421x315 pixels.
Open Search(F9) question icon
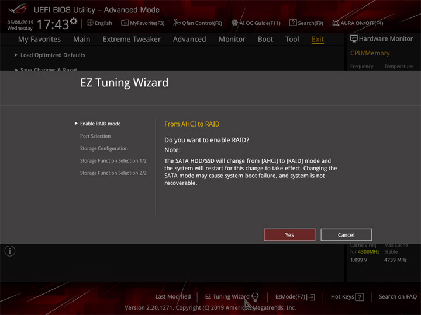click(293, 23)
